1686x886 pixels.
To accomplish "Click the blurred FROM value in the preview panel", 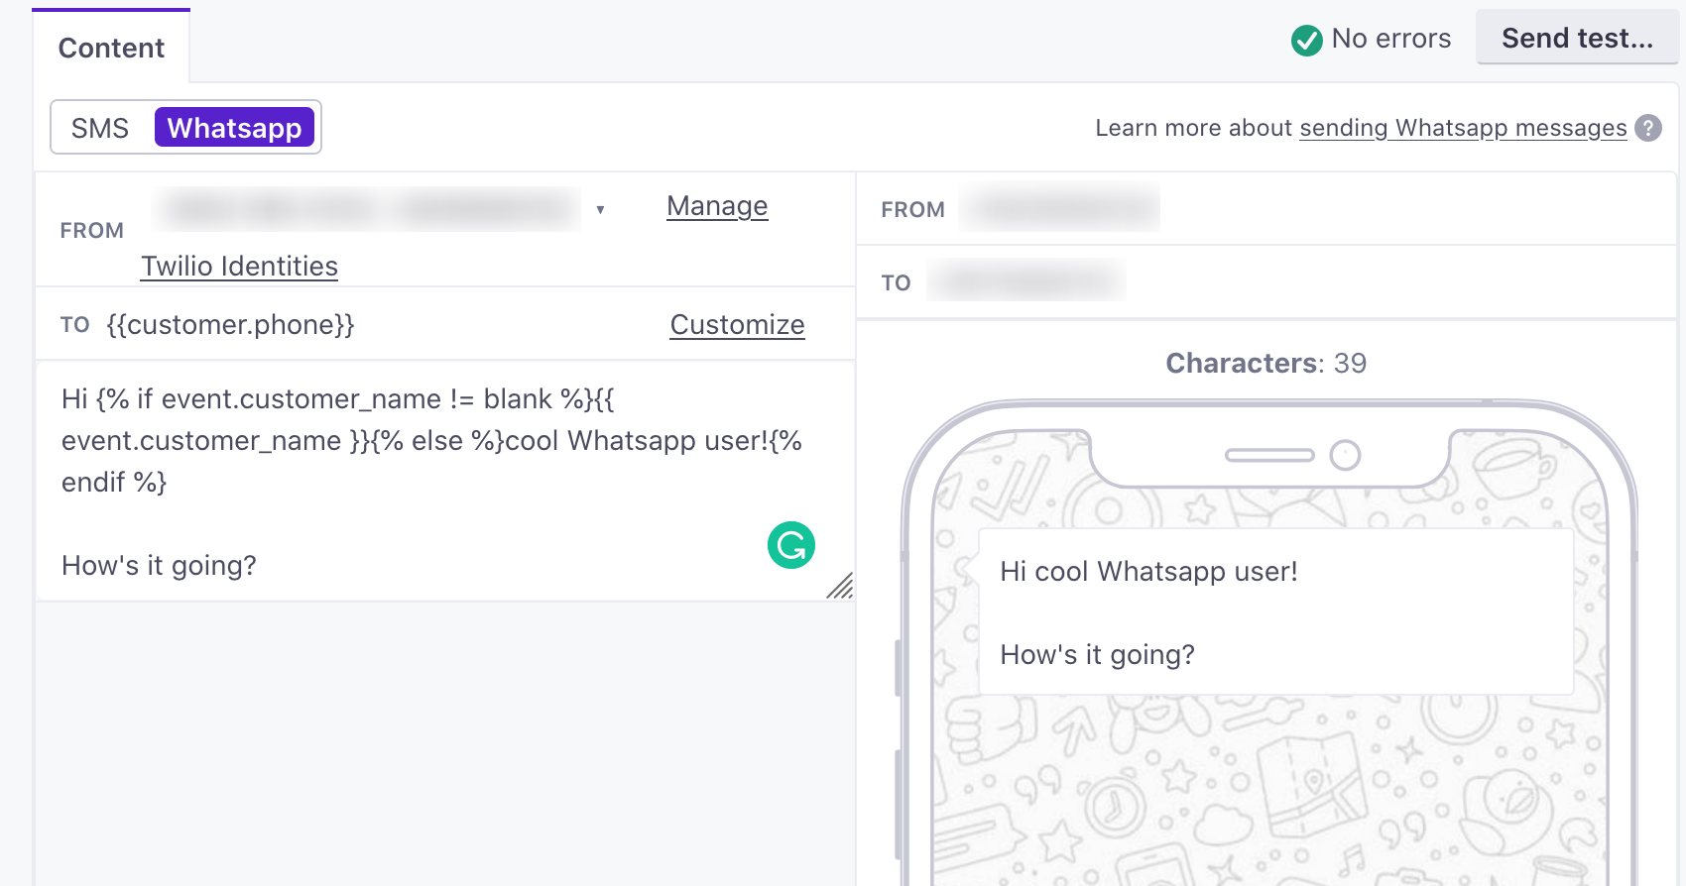I will (x=1059, y=209).
